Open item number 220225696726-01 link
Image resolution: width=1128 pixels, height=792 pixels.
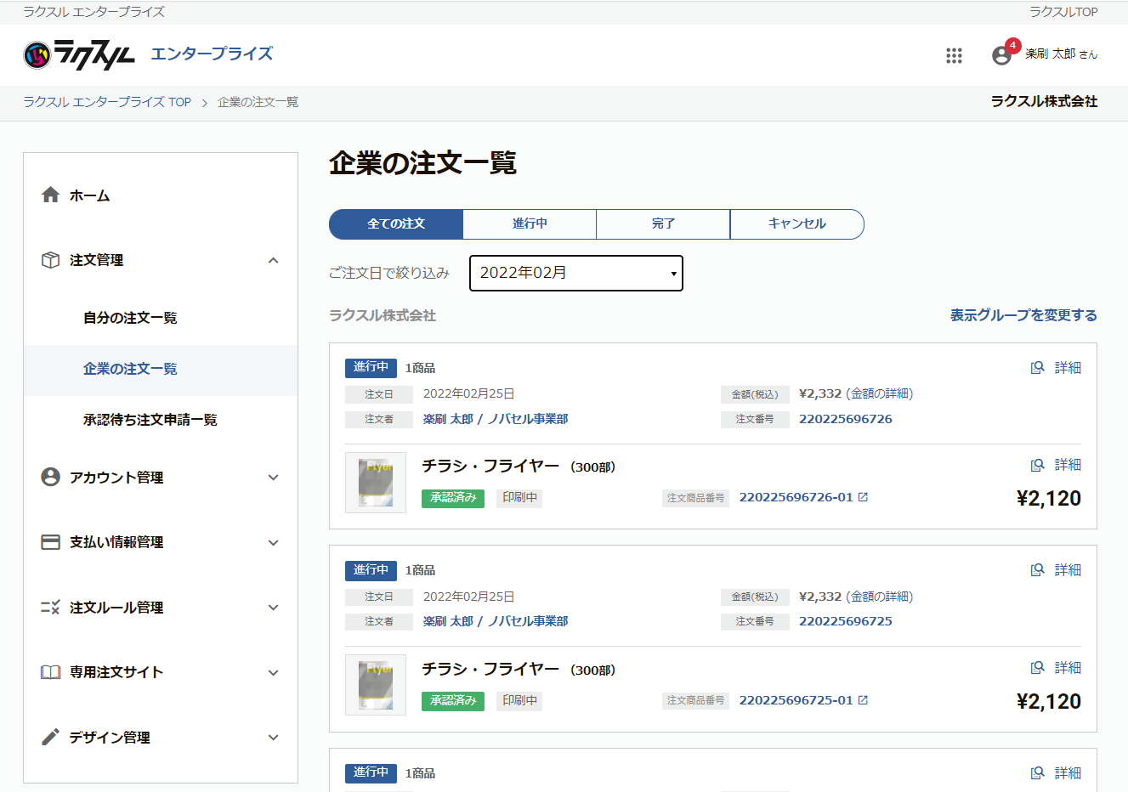point(796,497)
